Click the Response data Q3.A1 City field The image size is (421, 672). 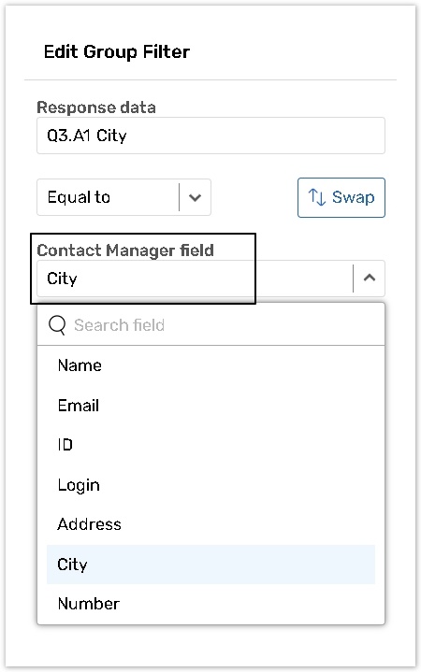tap(210, 136)
